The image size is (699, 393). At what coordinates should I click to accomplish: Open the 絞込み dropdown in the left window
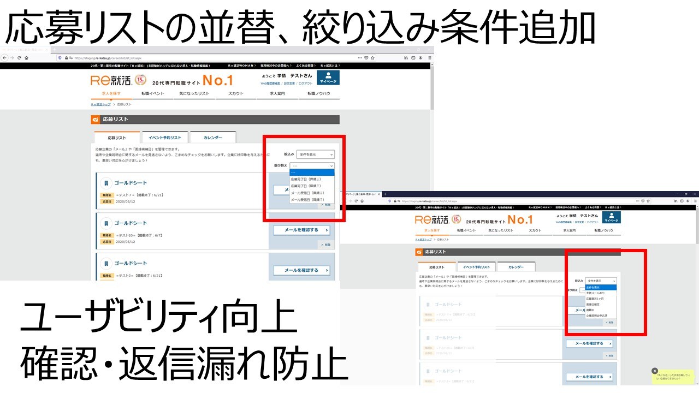tap(316, 154)
